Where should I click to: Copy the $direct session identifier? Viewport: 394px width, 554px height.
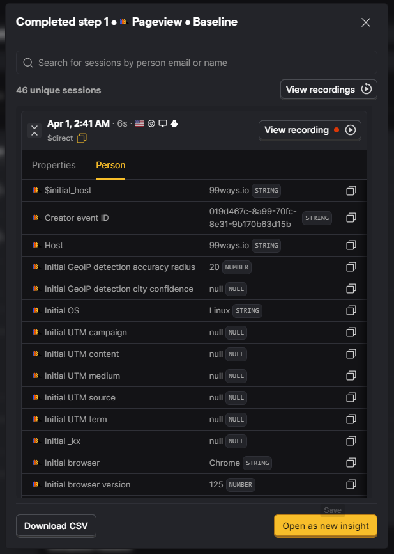tap(82, 138)
